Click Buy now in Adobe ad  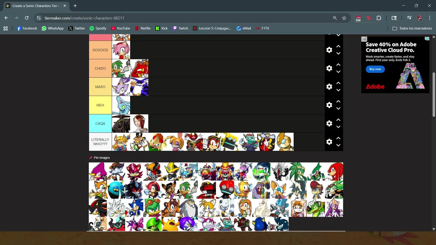point(375,69)
